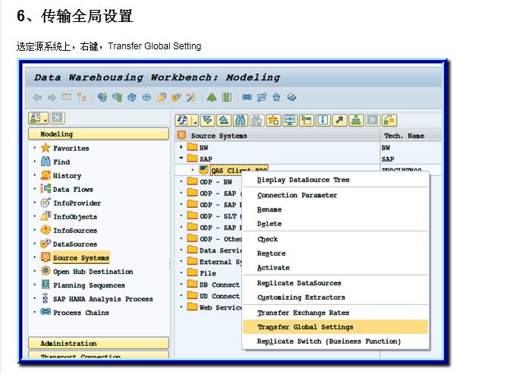Click the blue cube icon in toolbar

click(131, 97)
